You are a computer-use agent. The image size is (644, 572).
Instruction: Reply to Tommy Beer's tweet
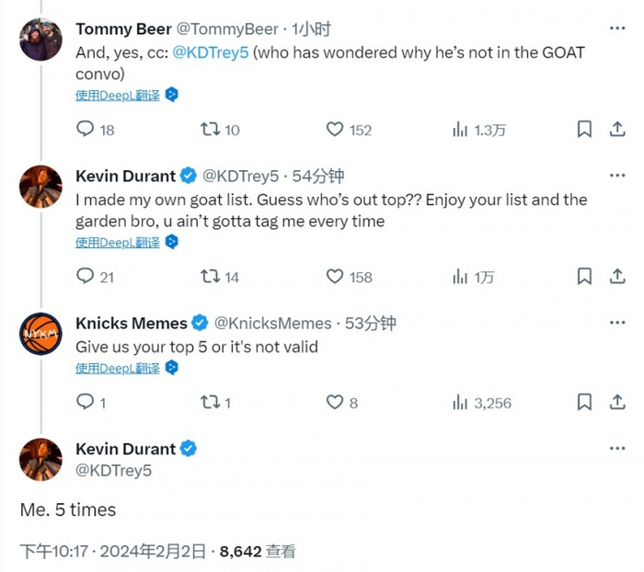point(86,130)
